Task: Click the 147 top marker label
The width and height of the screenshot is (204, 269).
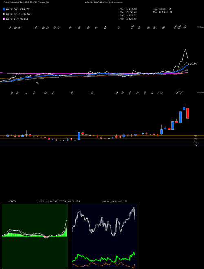Action: (185, 27)
